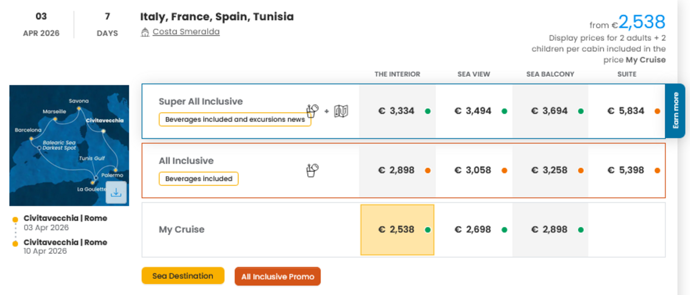Click the map download icon
Viewport: 690px width, 295px height.
point(116,192)
